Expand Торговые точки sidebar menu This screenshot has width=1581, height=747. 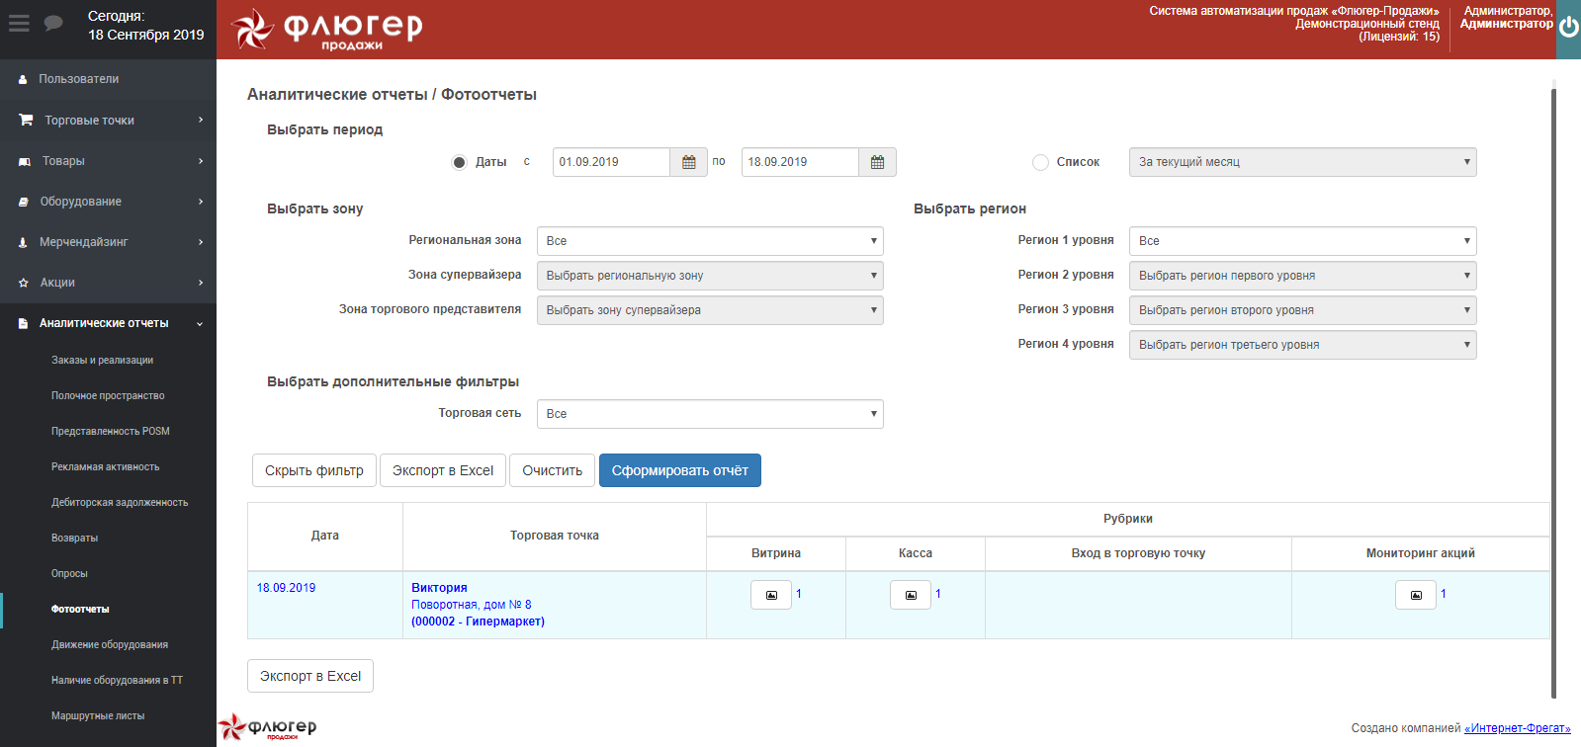point(108,121)
